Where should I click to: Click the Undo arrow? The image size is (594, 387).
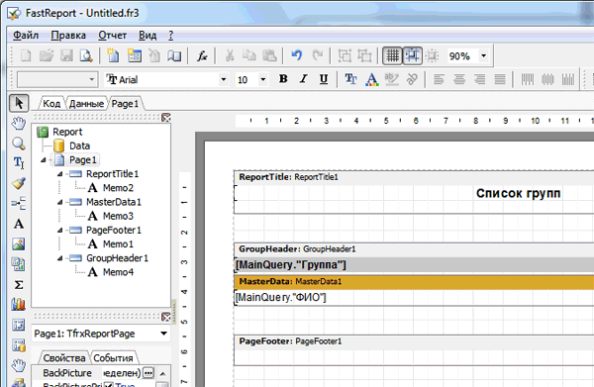coord(297,56)
